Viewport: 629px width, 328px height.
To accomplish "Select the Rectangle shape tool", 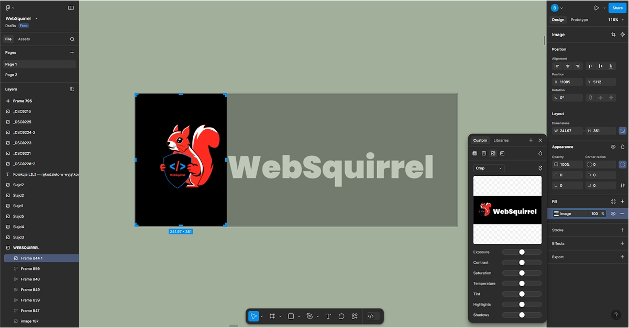I will coord(291,316).
